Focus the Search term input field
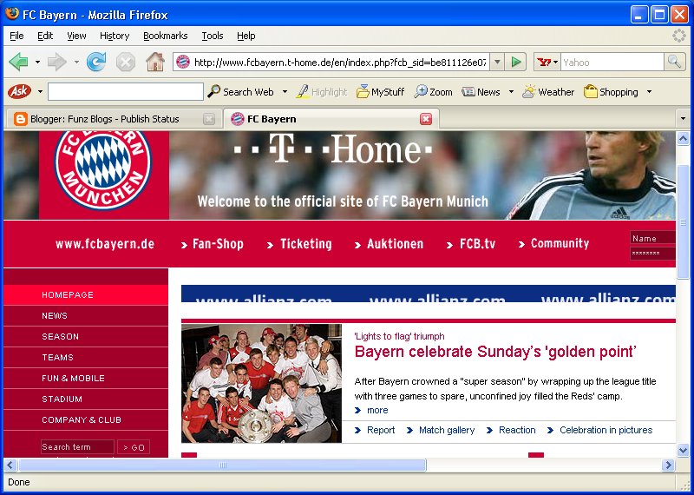The image size is (694, 495). (x=77, y=446)
